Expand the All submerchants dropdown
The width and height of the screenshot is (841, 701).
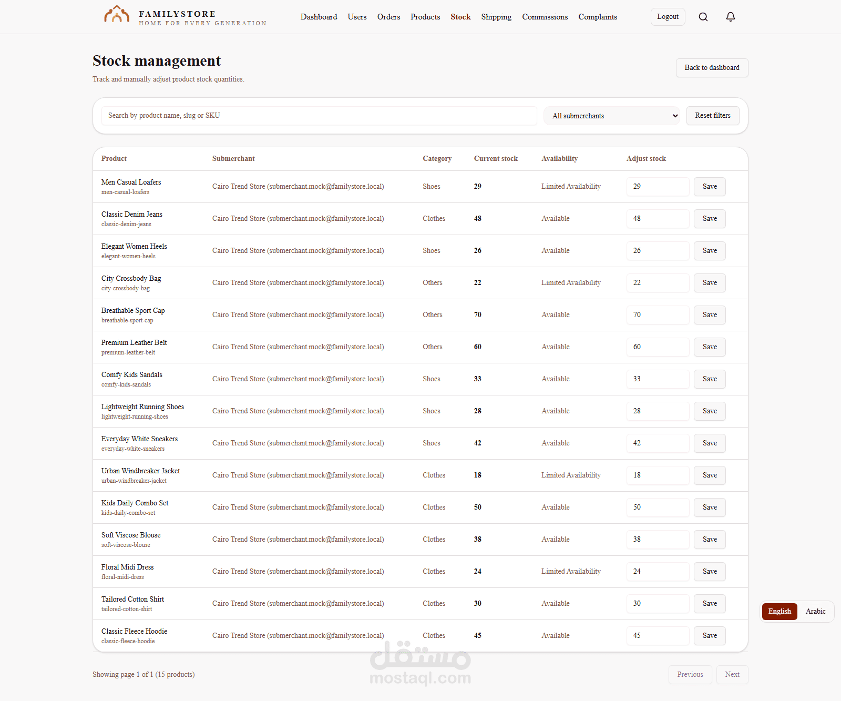coord(612,116)
